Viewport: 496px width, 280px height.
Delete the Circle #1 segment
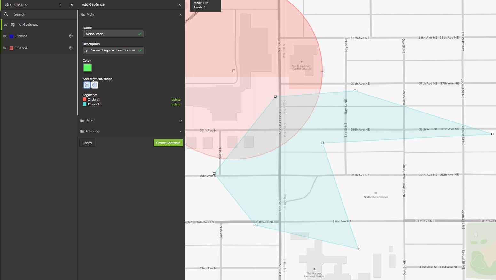(176, 99)
